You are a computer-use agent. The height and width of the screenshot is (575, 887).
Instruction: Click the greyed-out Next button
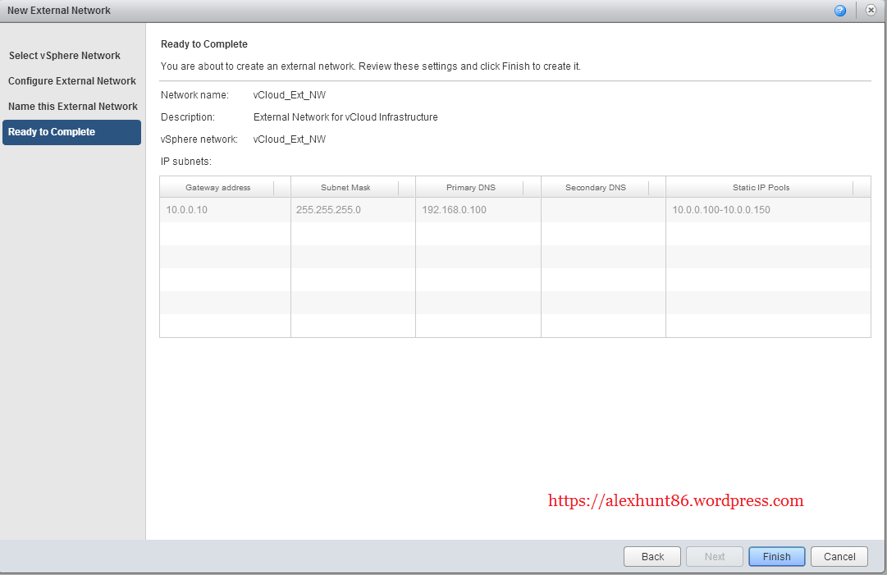715,556
